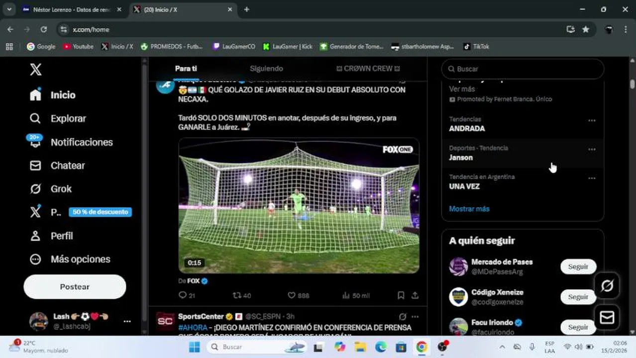Follow Código Xeneize account
Viewport: 636px width, 358px height.
(578, 297)
